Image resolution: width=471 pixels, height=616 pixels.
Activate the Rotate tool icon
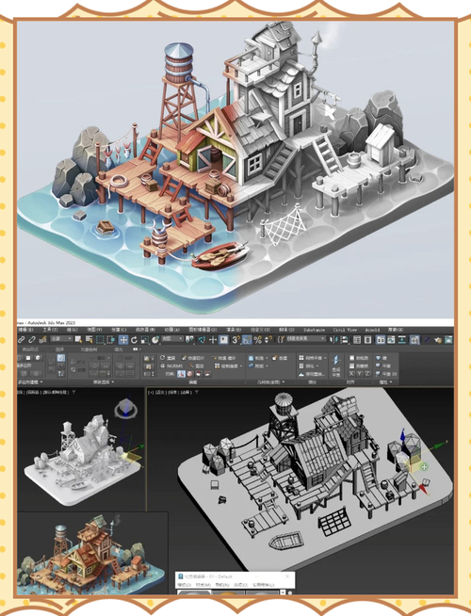pos(134,339)
